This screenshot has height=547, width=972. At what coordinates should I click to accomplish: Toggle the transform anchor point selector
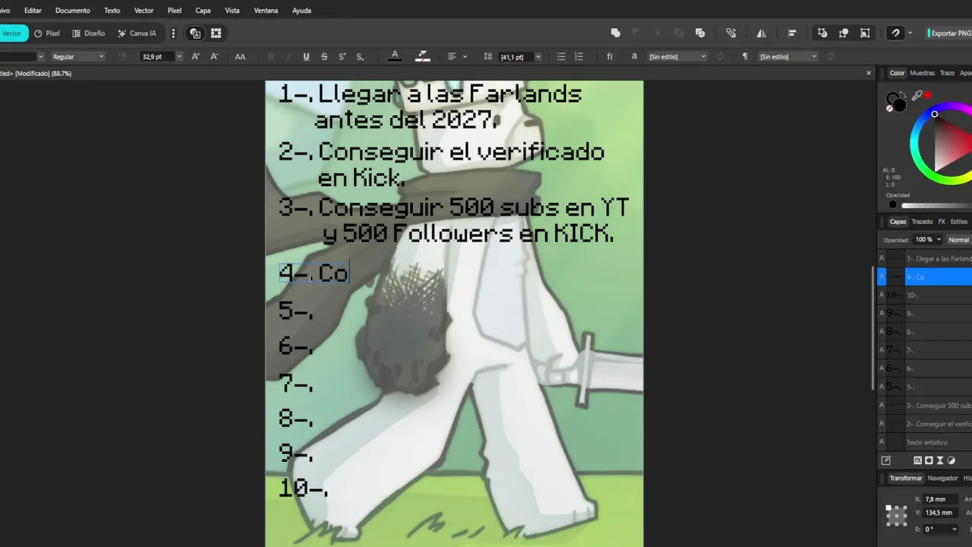(896, 515)
